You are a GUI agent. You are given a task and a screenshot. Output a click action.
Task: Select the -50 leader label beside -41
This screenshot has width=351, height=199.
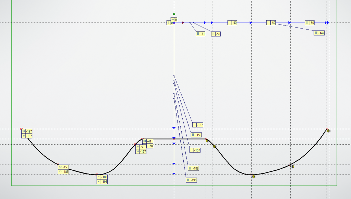pyautogui.click(x=216, y=34)
